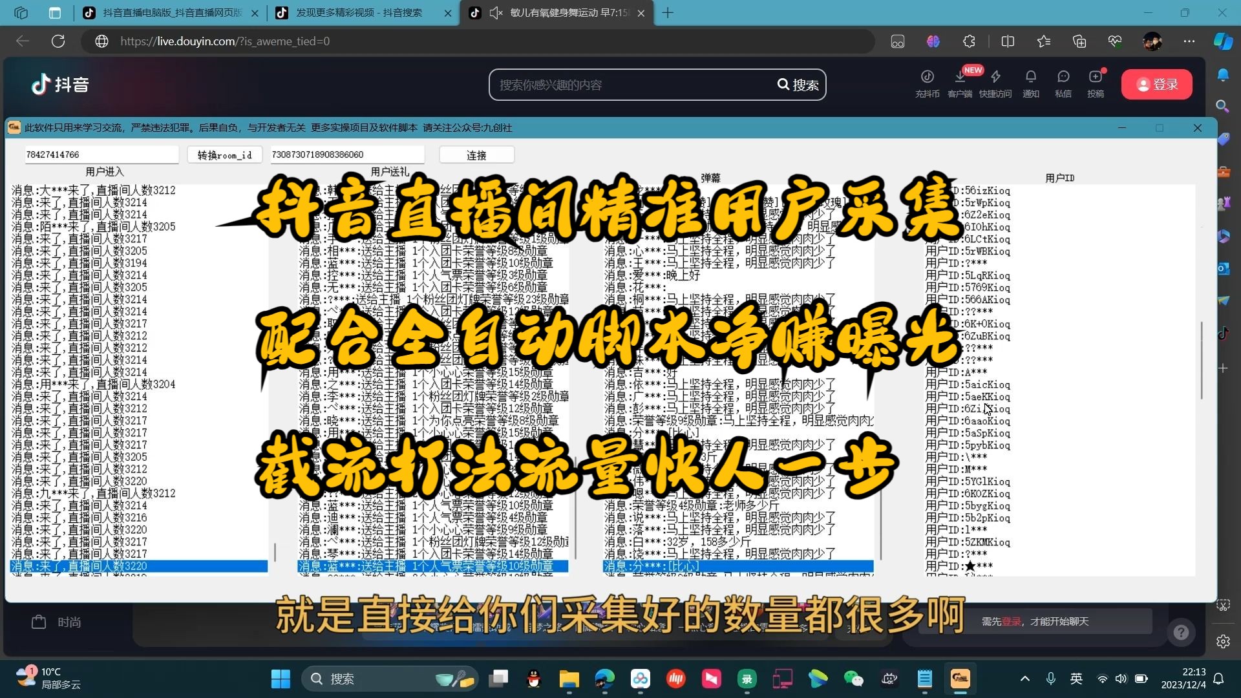Screen dimensions: 1241x698
Task: Show hidden system tray icons
Action: [x=1024, y=679]
